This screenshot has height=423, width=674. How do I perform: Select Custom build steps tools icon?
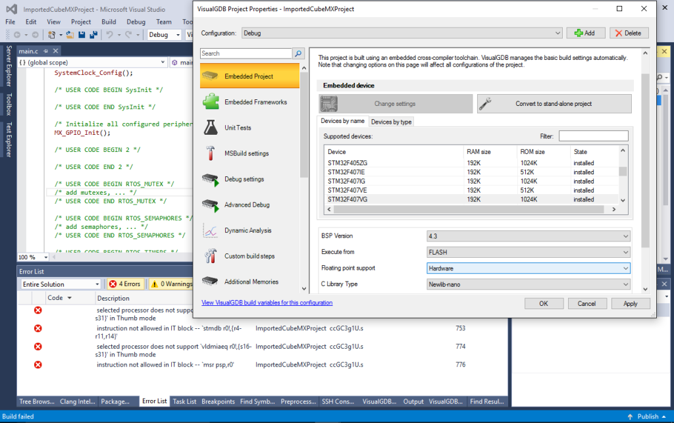pyautogui.click(x=211, y=256)
